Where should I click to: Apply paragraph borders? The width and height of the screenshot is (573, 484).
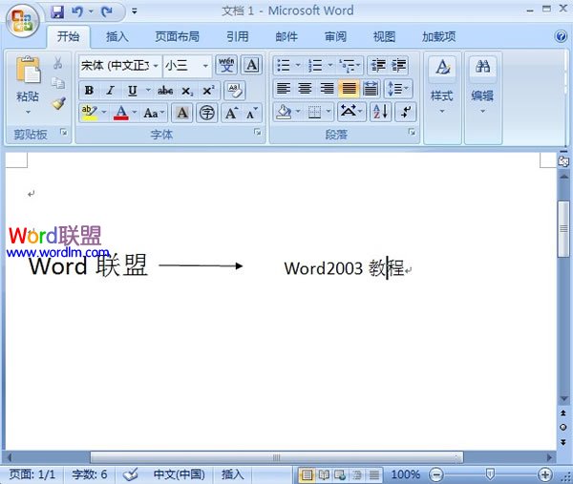point(314,112)
